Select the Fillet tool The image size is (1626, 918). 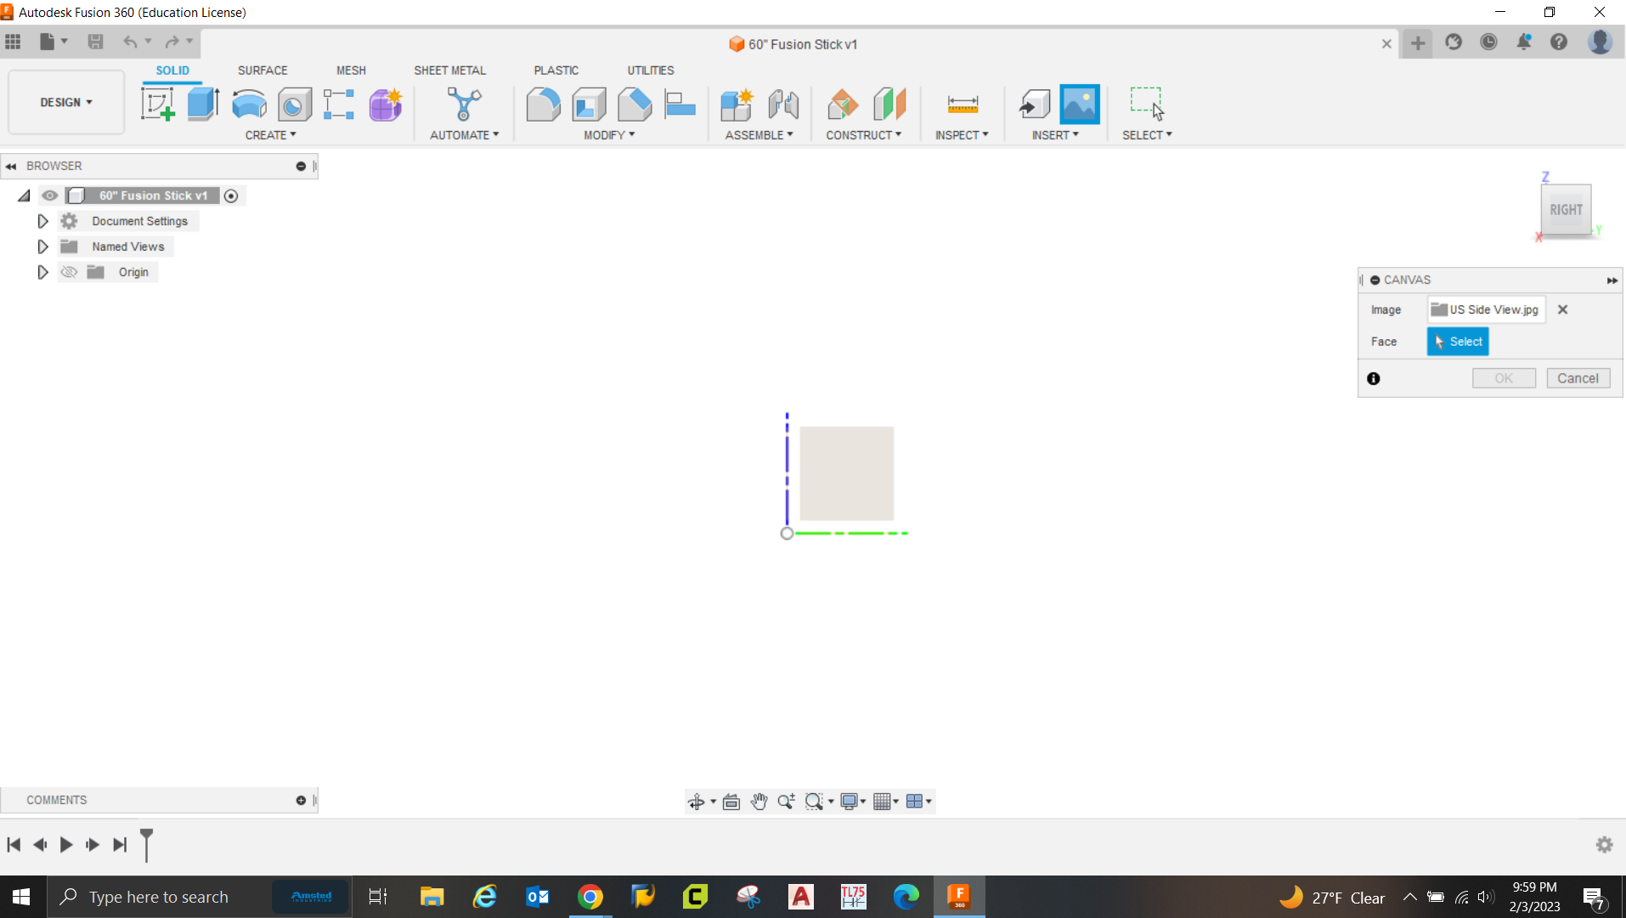click(x=544, y=103)
